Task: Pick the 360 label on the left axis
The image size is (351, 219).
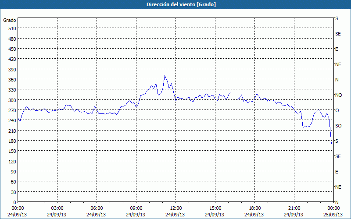Action: [13, 80]
